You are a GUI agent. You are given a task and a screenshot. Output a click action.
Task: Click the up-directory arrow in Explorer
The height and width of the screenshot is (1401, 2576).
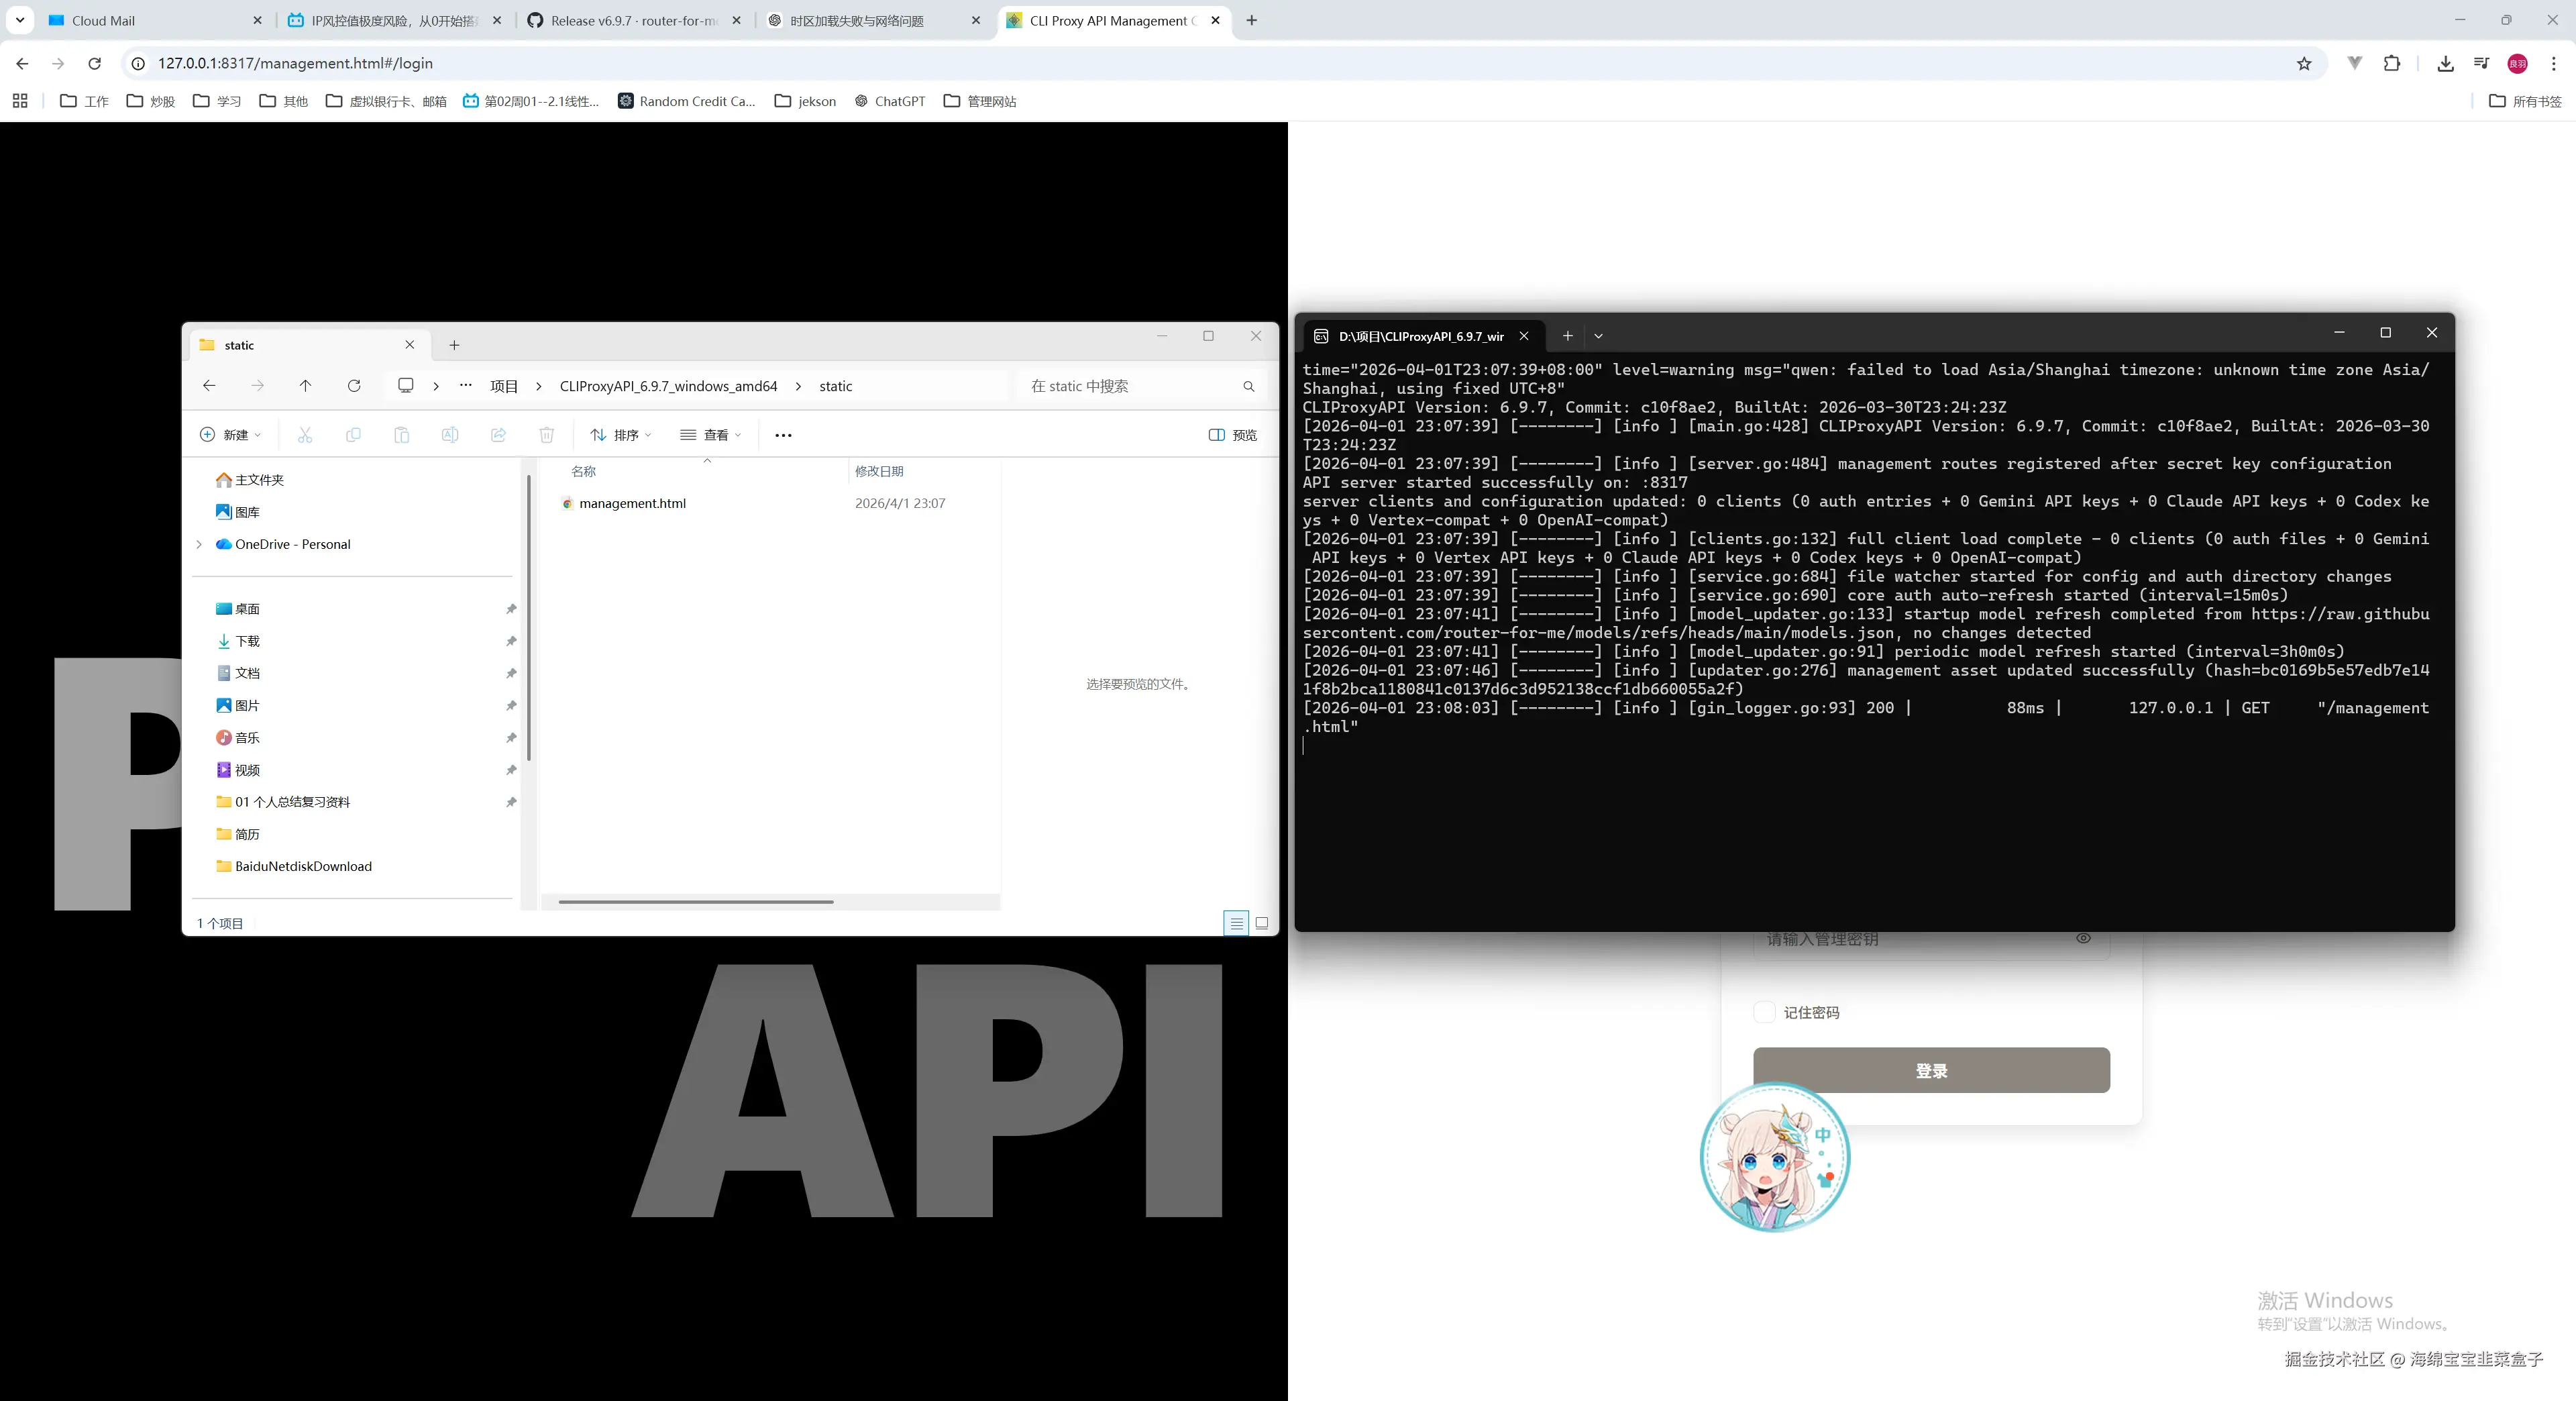point(305,386)
